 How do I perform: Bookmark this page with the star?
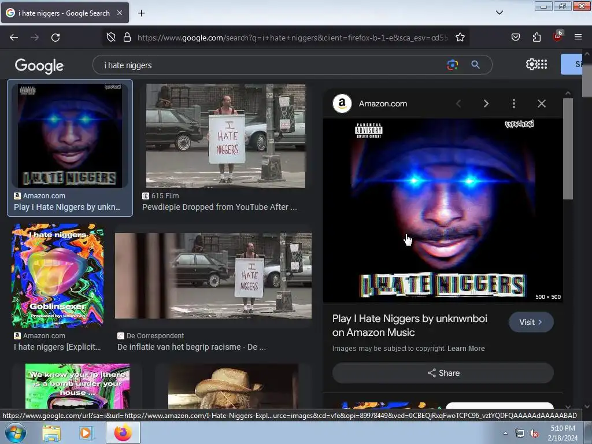(460, 38)
